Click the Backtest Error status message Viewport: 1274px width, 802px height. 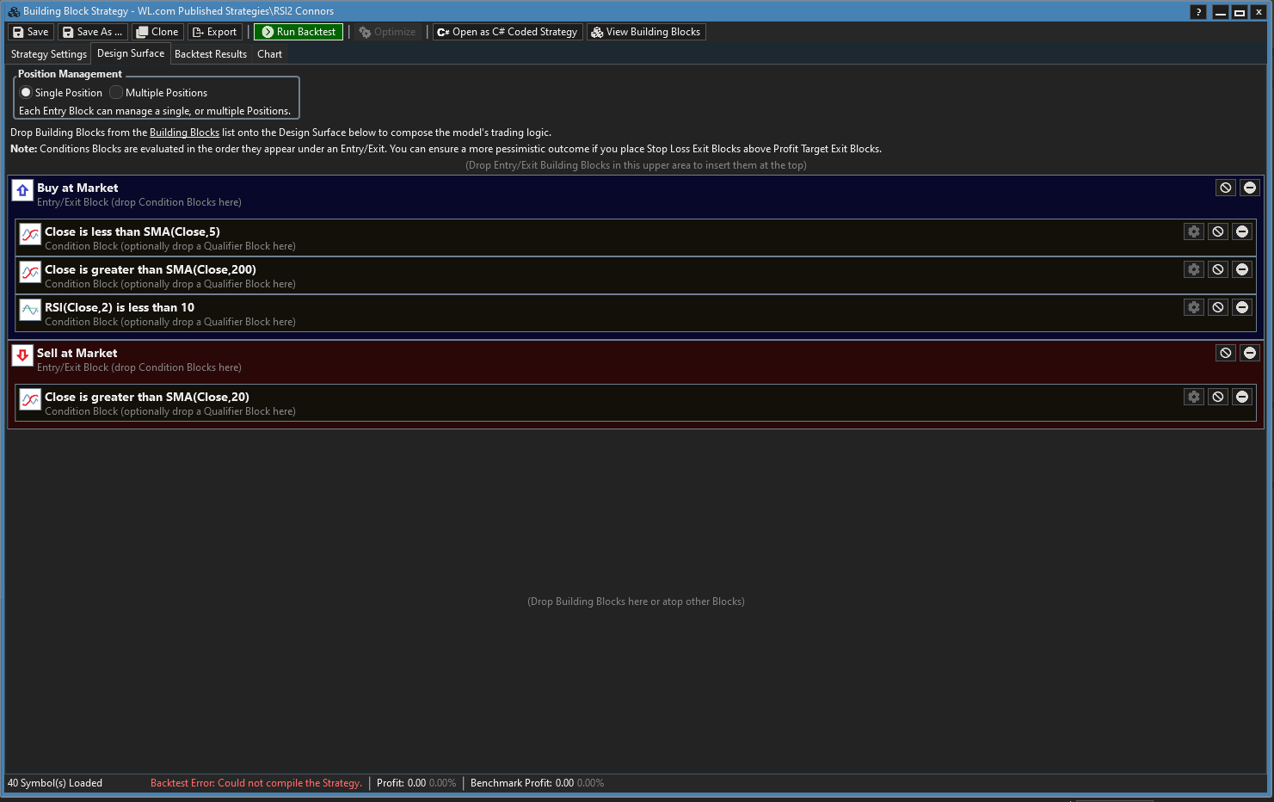pos(255,783)
